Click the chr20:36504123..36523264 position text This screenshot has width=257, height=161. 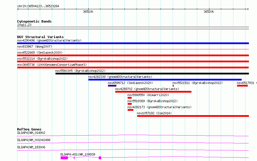38,6
